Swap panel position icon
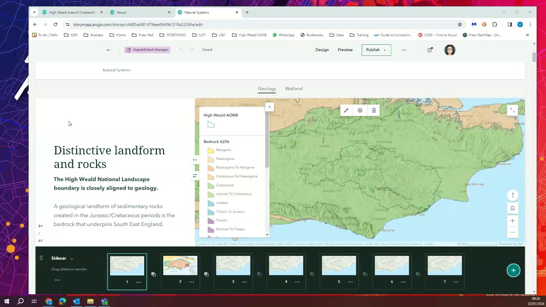Image resolution: width=546 pixels, height=307 pixels. click(195, 176)
